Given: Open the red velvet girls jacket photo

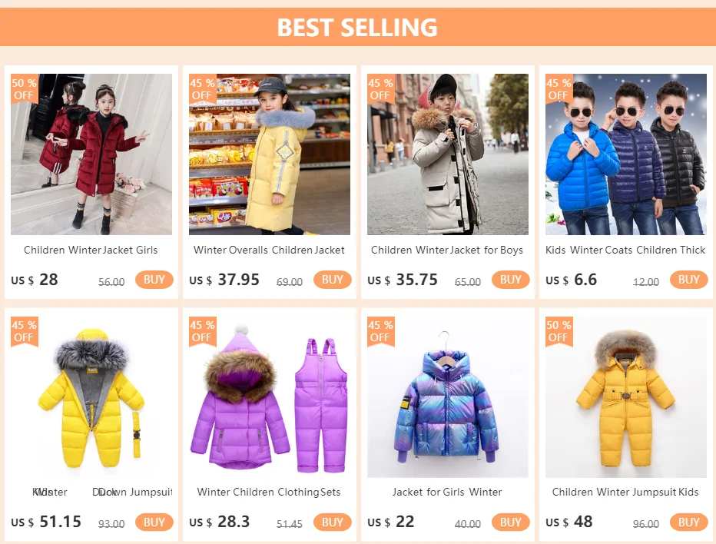Looking at the screenshot, I should click(x=91, y=154).
